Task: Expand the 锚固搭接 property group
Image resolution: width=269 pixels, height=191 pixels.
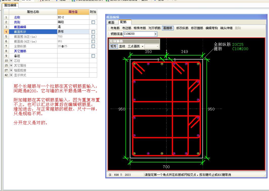Action: [x=11, y=70]
